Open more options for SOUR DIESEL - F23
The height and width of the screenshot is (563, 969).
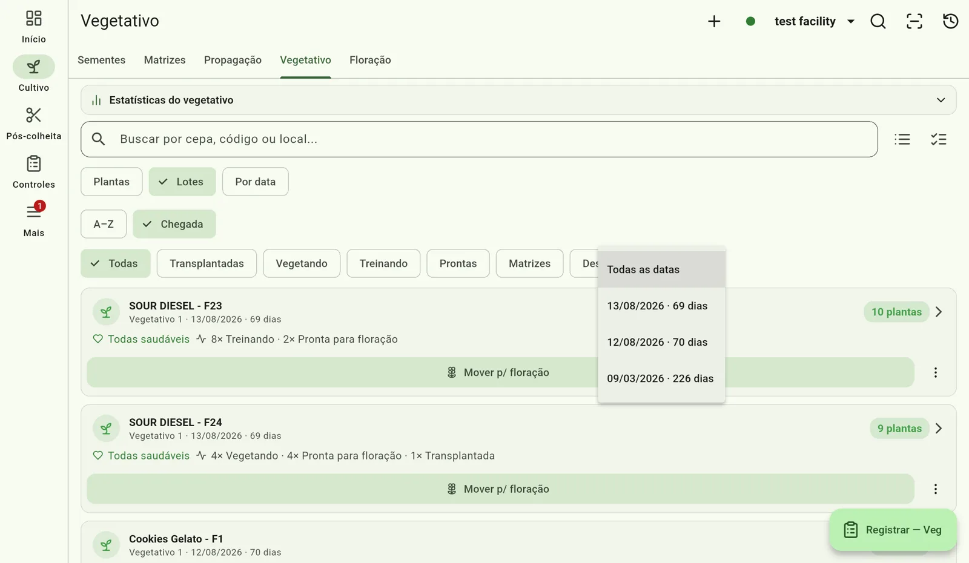click(936, 372)
